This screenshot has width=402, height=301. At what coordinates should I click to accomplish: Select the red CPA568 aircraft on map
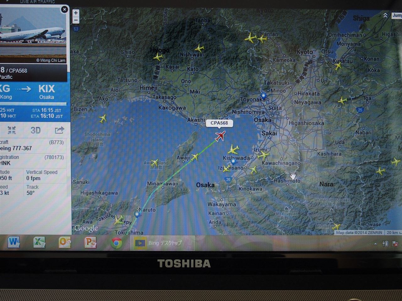click(220, 136)
